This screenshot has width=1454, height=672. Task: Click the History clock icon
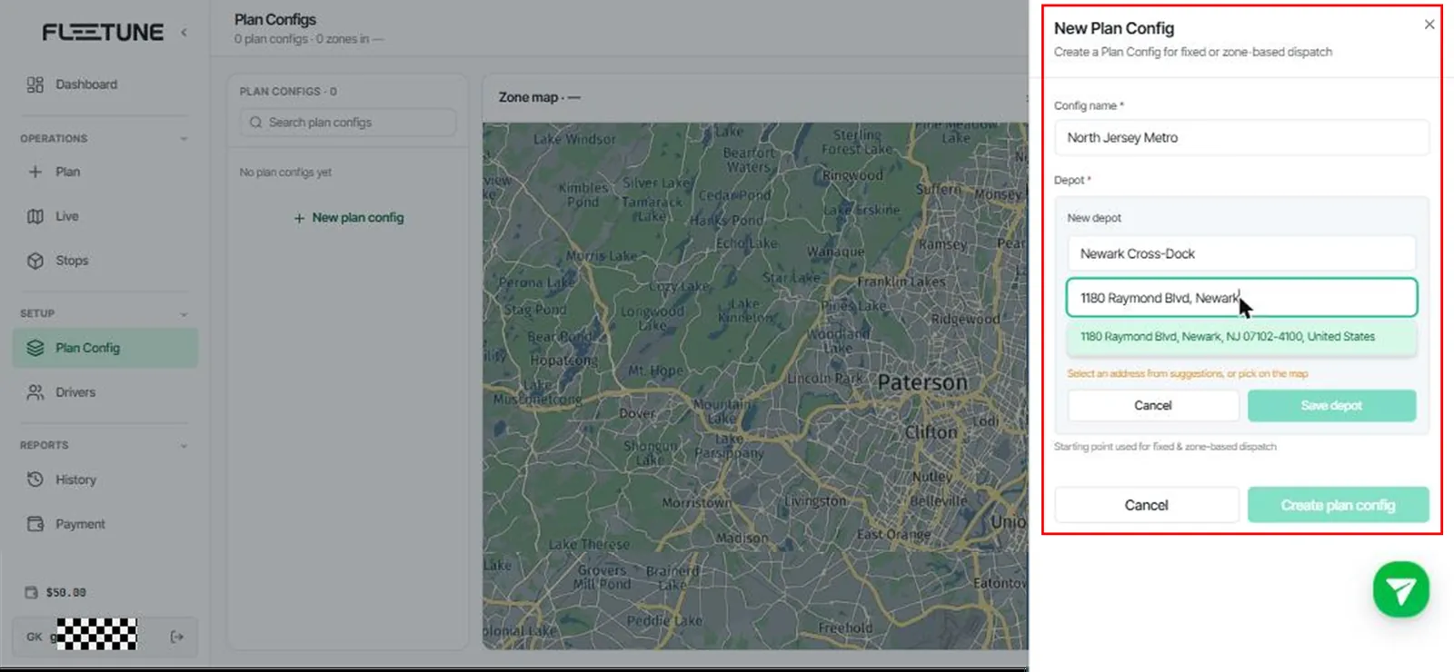tap(35, 479)
